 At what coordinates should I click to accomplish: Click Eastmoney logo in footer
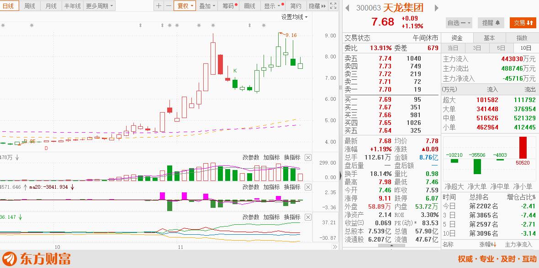(x=36, y=258)
